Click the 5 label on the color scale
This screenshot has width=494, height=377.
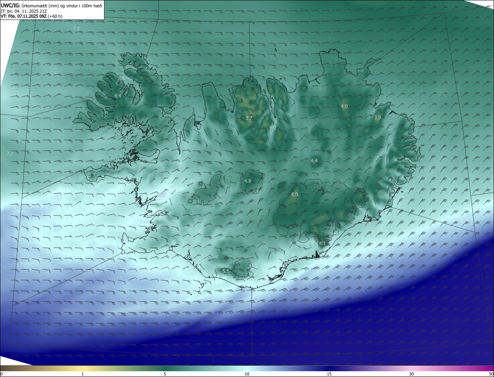(165, 374)
